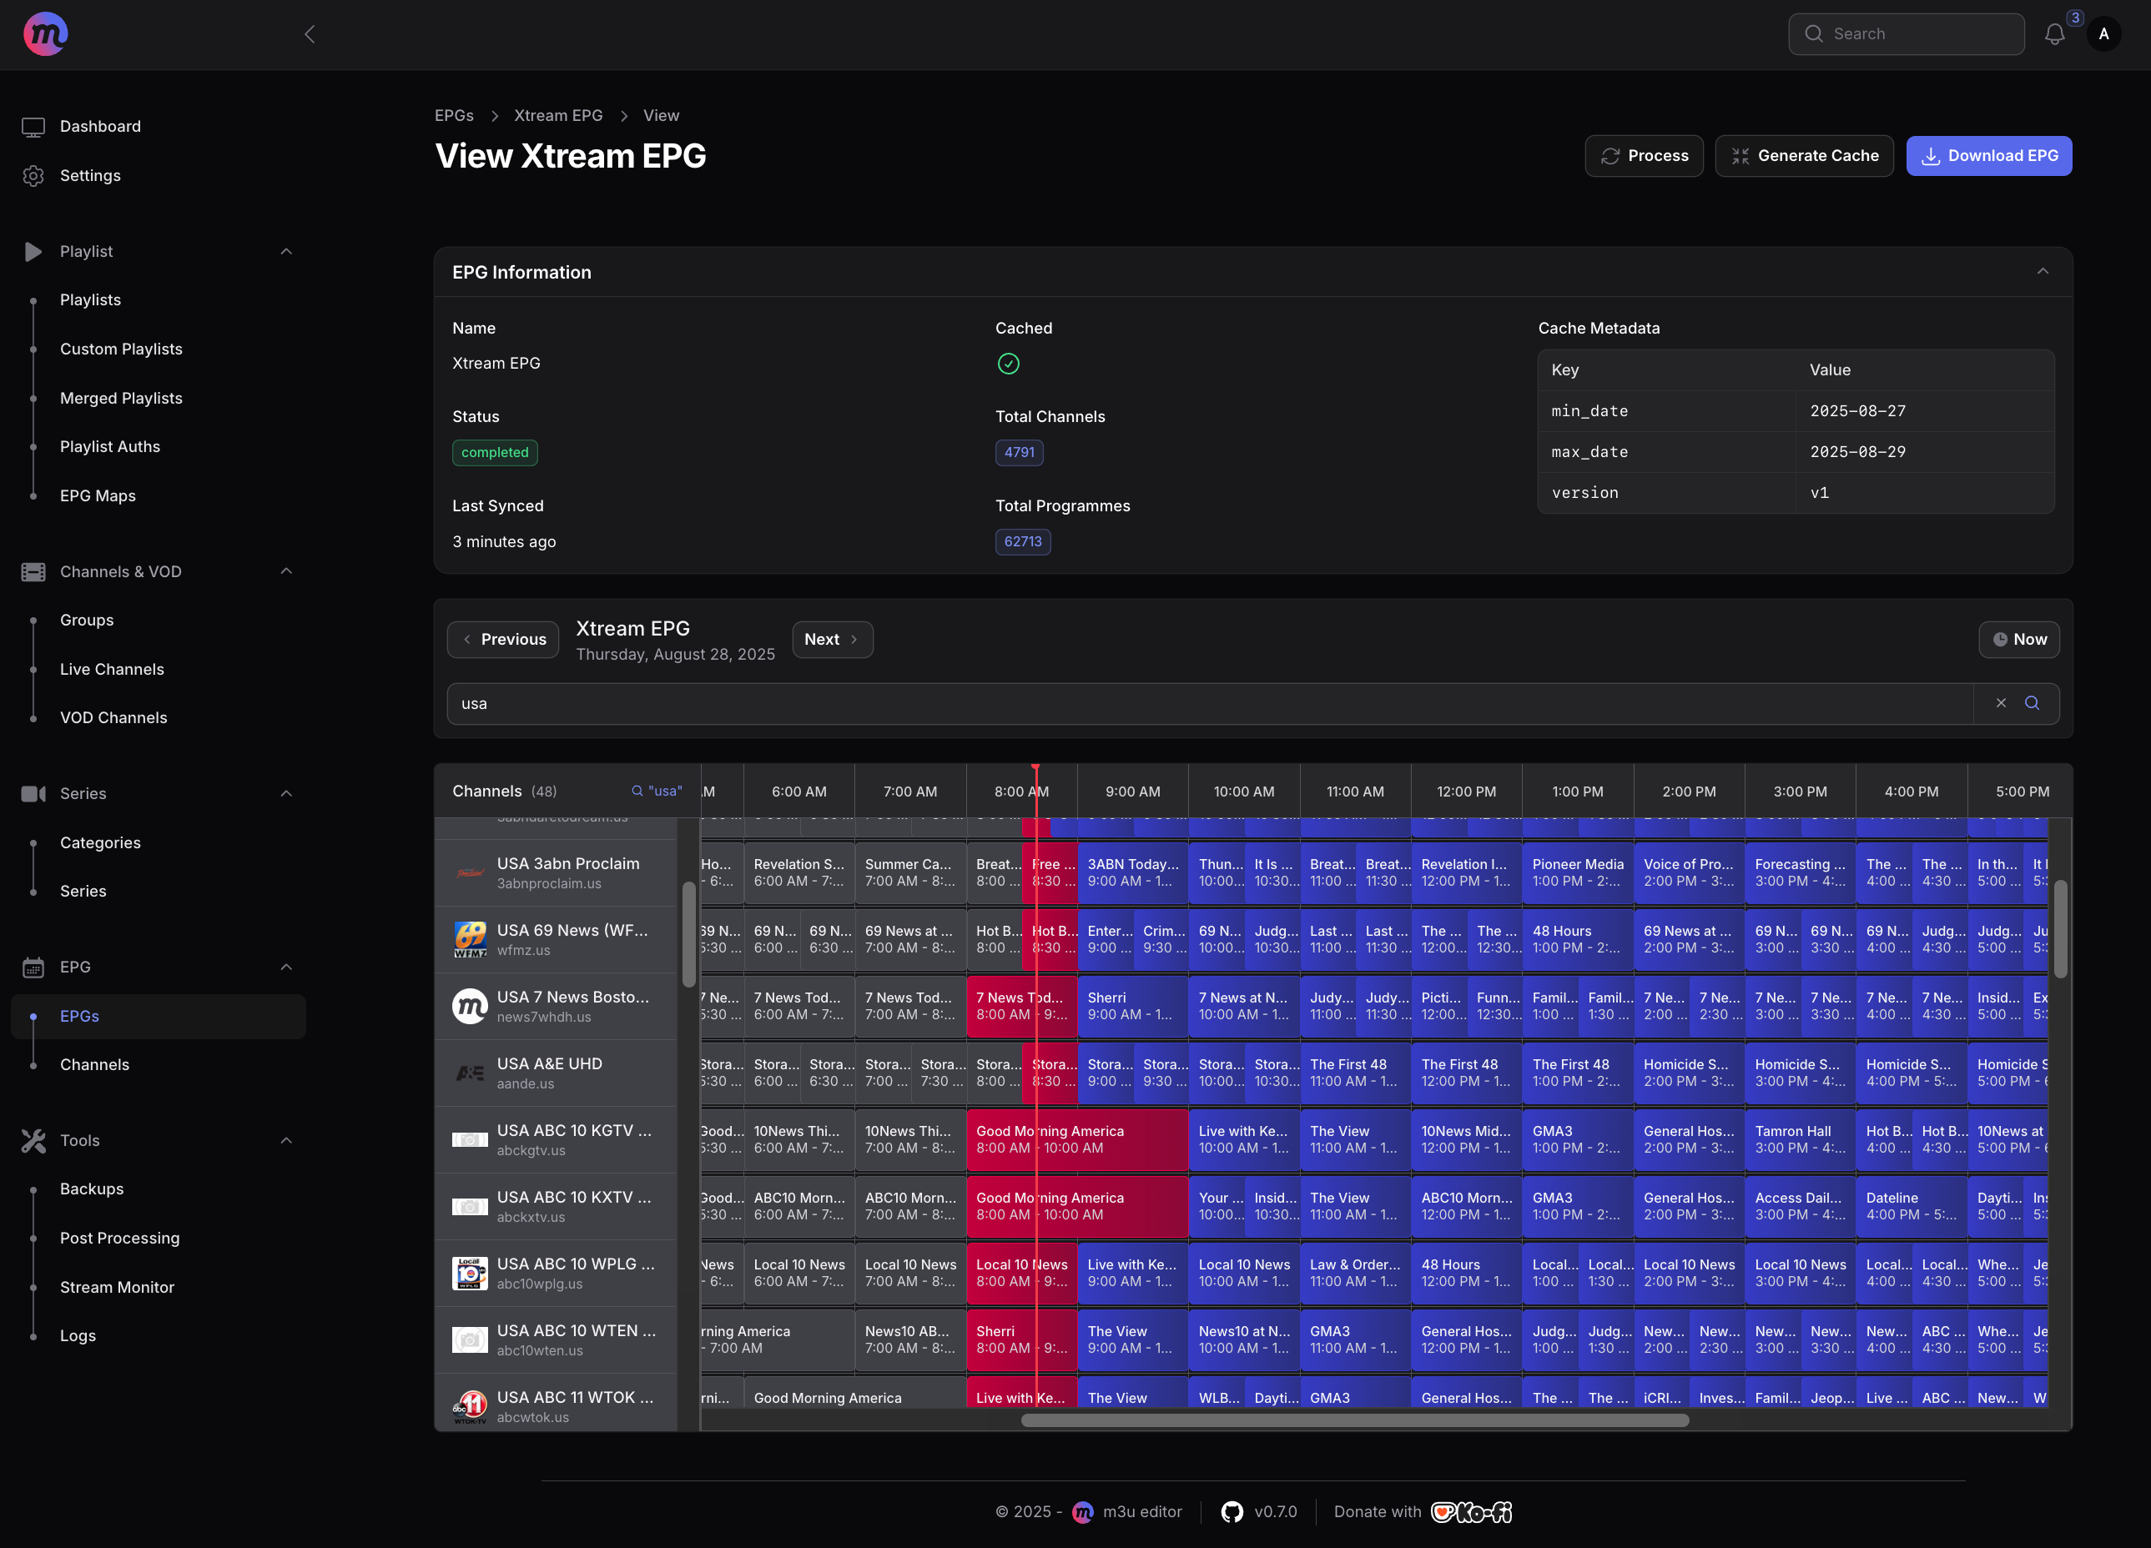This screenshot has width=2151, height=1548.
Task: Click the notifications bell icon
Action: 2053,34
